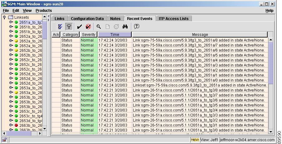The height and width of the screenshot is (144, 282).
Task: Click events table scrollbar down arrow
Action: (271, 132)
